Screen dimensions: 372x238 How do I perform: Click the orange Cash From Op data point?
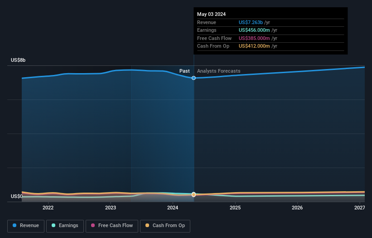[x=193, y=195]
